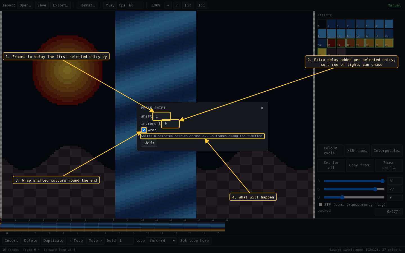Focus the packed colour value field

click(x=389, y=212)
